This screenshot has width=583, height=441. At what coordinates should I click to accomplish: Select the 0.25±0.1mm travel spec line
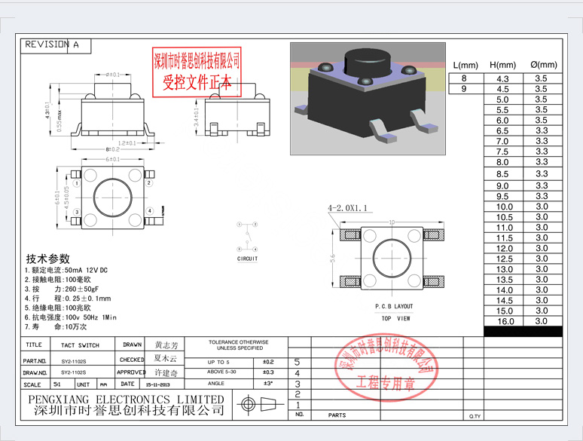(68, 299)
